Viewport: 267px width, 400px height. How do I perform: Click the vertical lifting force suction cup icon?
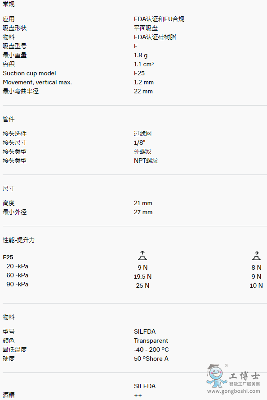142,255
